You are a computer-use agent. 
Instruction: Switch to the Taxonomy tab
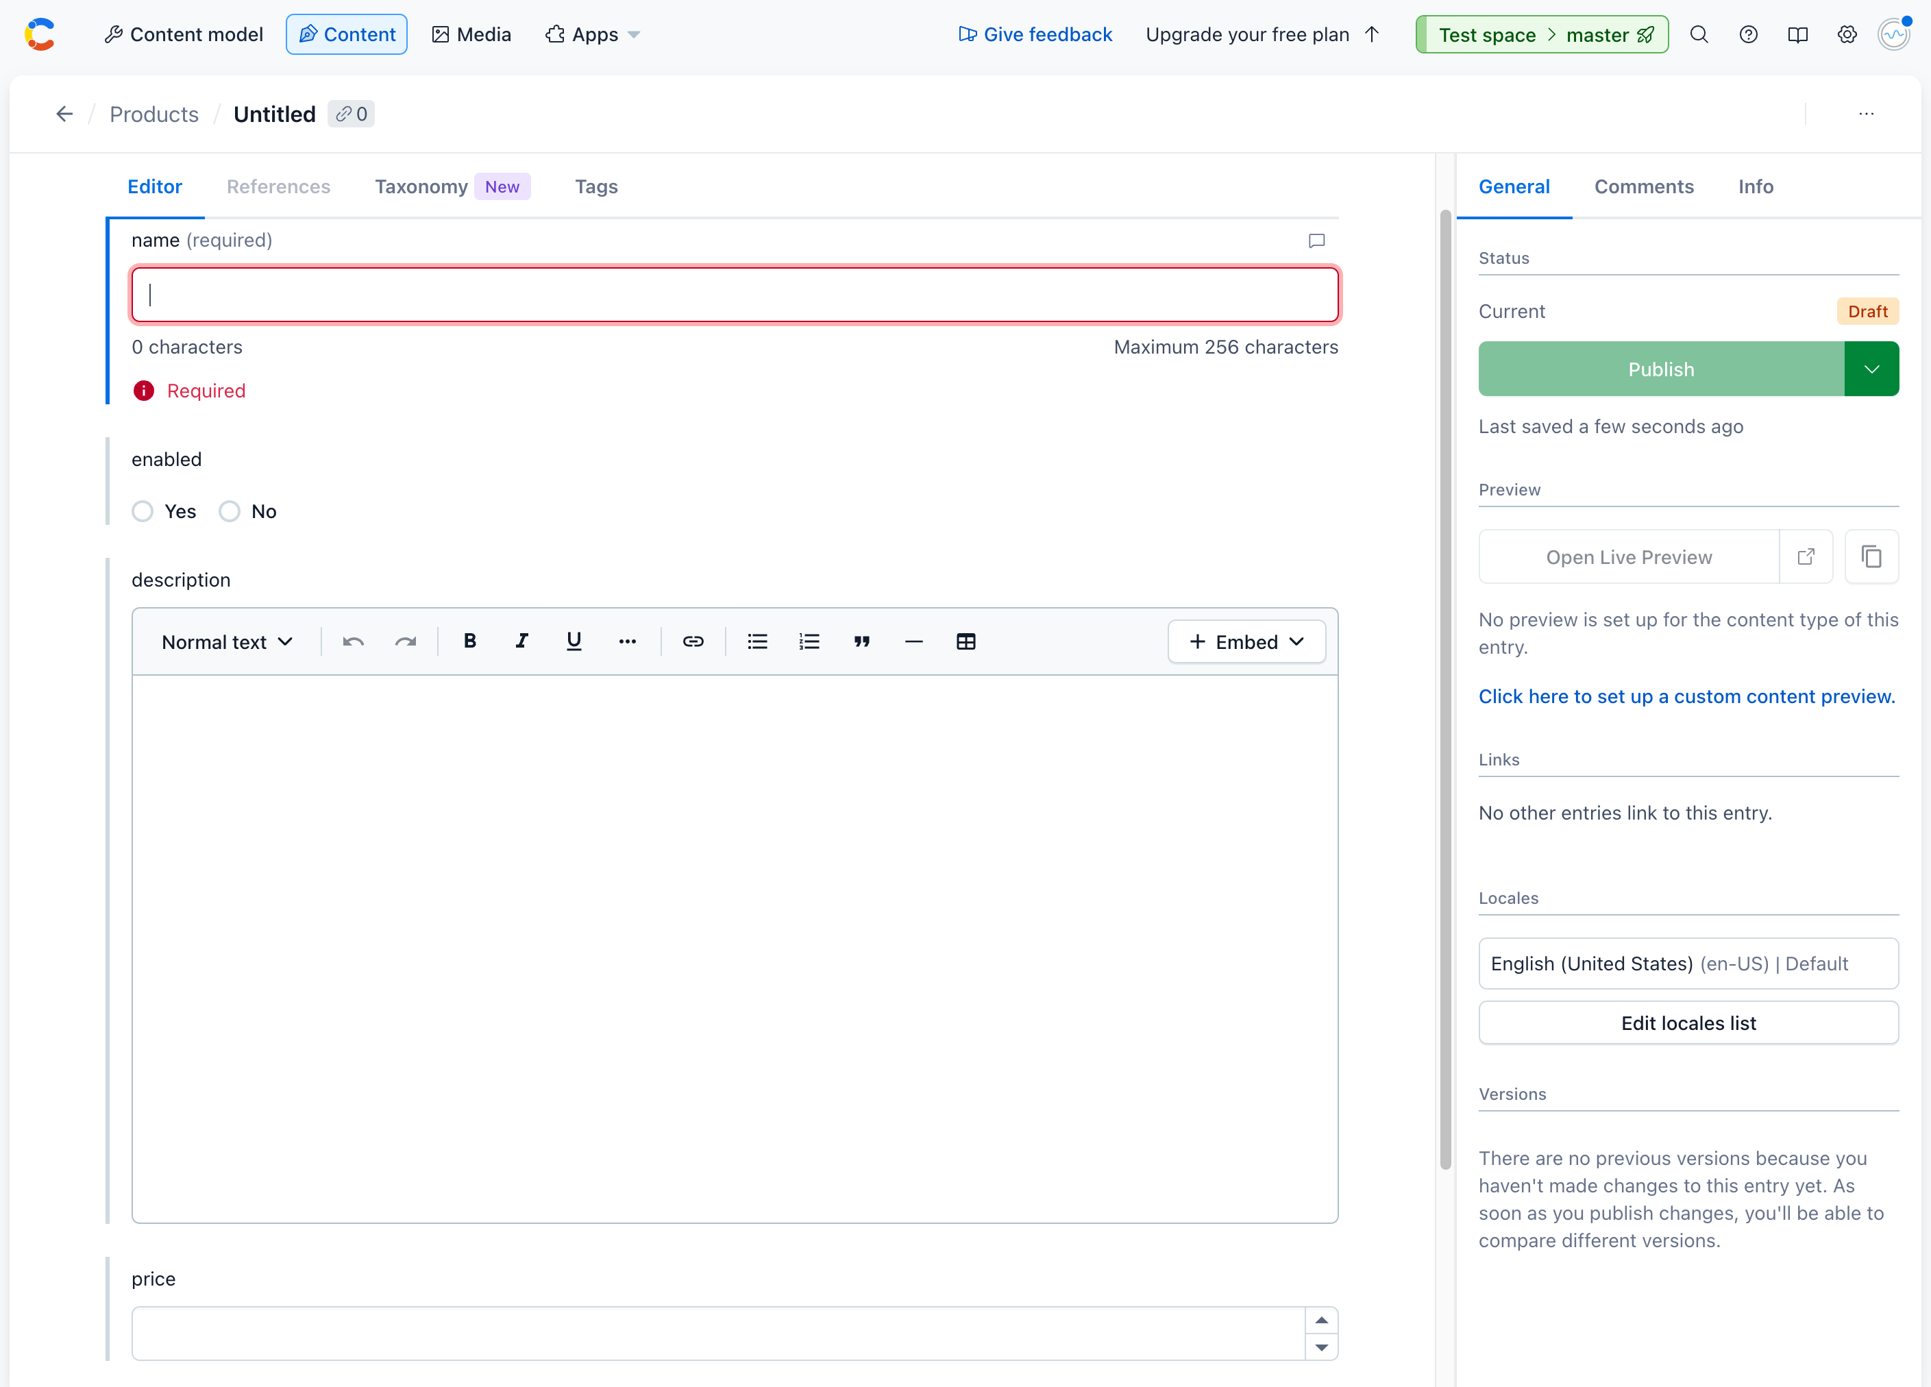[452, 186]
